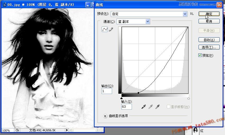Click the Ps icon in document title bar
The height and width of the screenshot is (135, 225).
pyautogui.click(x=5, y=5)
